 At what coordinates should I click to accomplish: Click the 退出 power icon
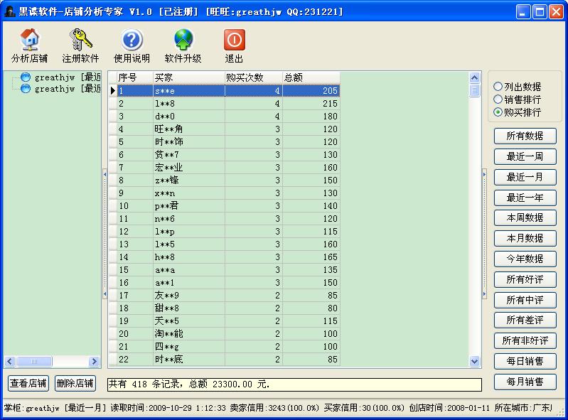coord(235,40)
